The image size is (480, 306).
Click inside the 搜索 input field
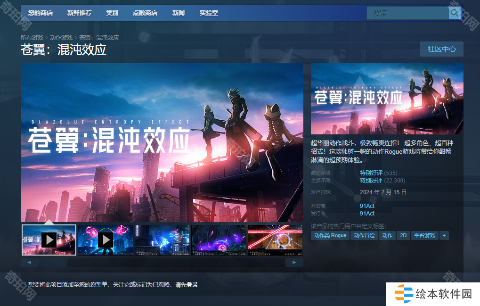(407, 13)
